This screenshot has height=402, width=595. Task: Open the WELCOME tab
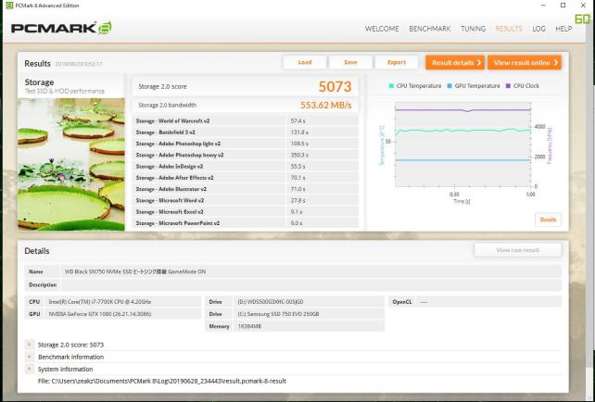click(x=382, y=29)
